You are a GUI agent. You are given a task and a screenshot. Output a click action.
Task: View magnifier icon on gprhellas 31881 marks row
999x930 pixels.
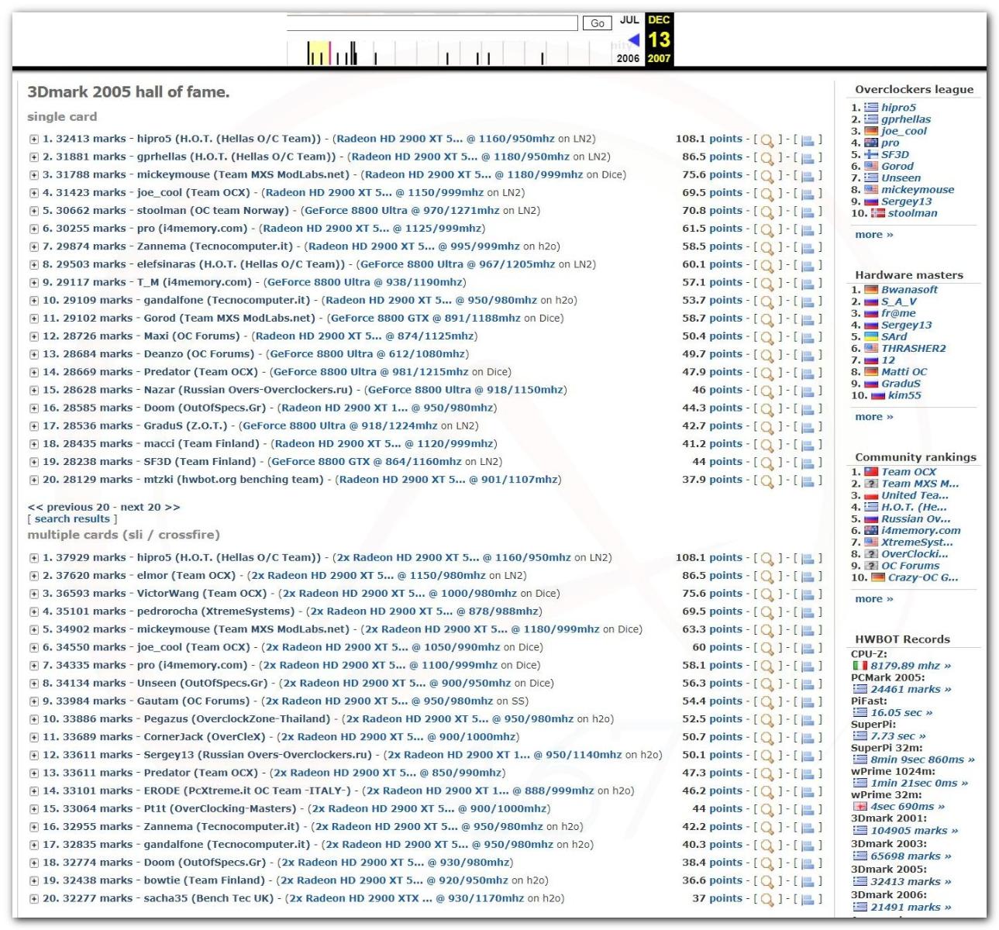pyautogui.click(x=766, y=158)
